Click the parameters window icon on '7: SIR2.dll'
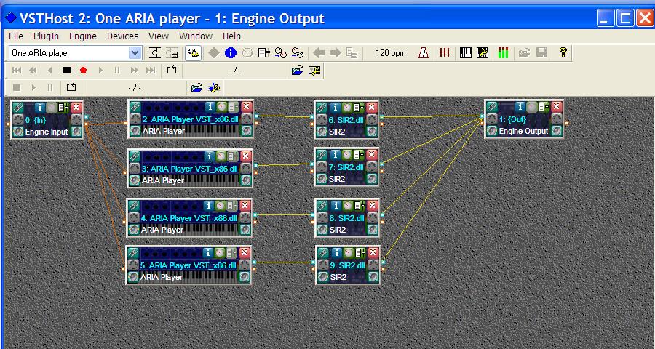Screen dimensions: 655x349 point(359,156)
